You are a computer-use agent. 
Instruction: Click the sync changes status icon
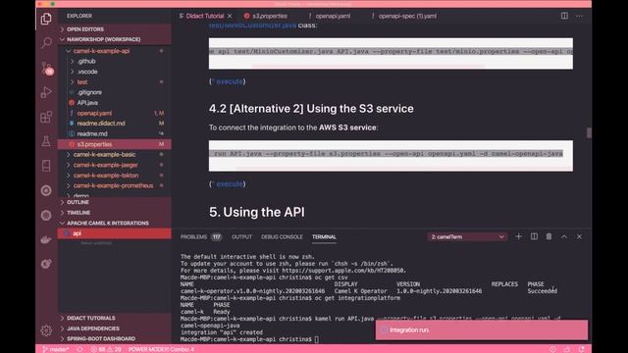point(79,349)
